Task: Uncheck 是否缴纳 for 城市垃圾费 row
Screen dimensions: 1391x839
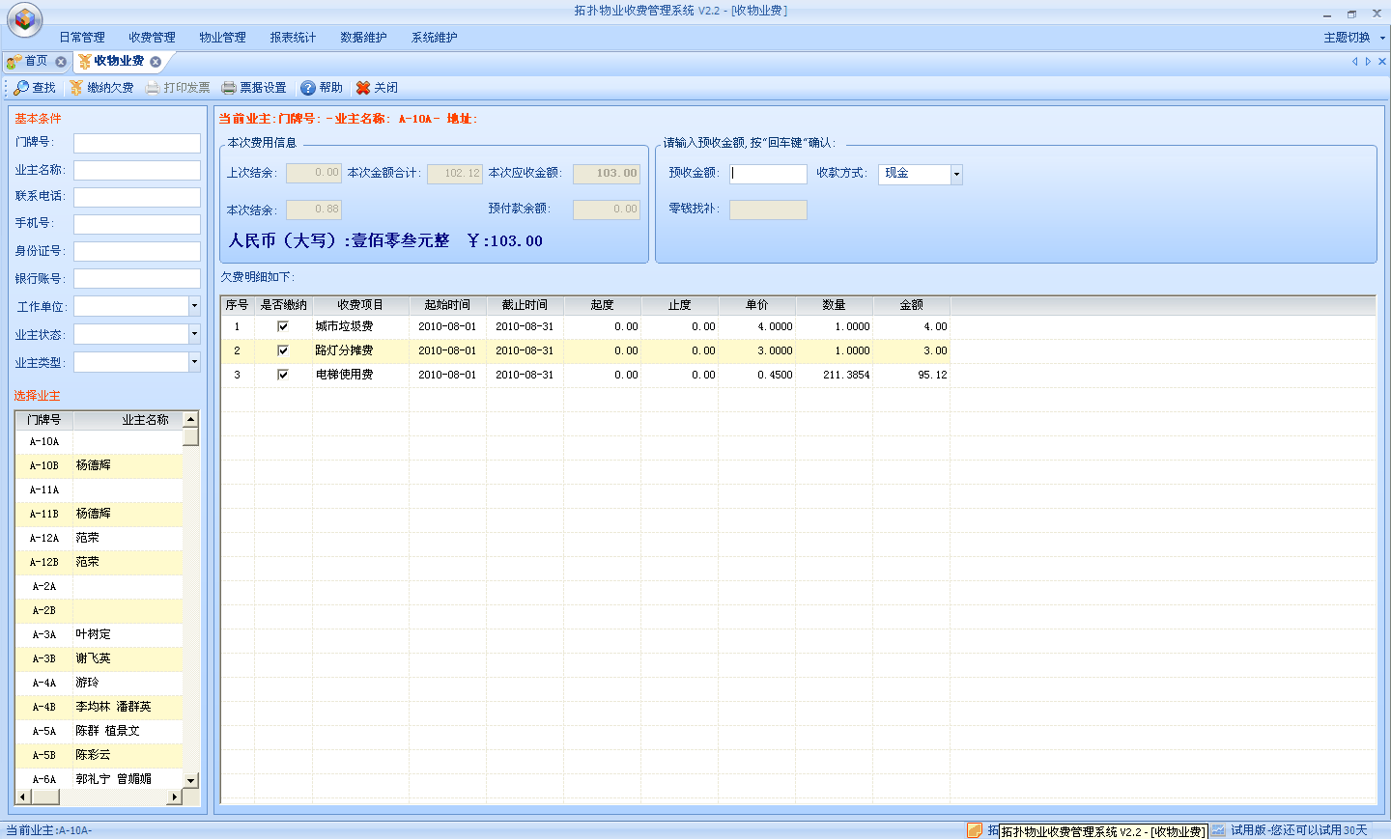Action: (283, 326)
